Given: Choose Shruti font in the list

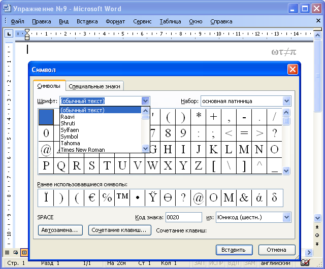Looking at the screenshot, I should [101, 123].
